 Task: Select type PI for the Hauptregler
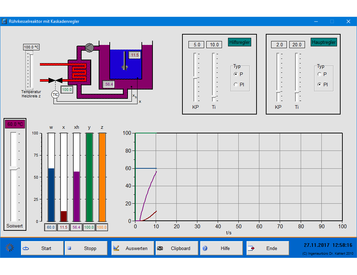pos(320,85)
